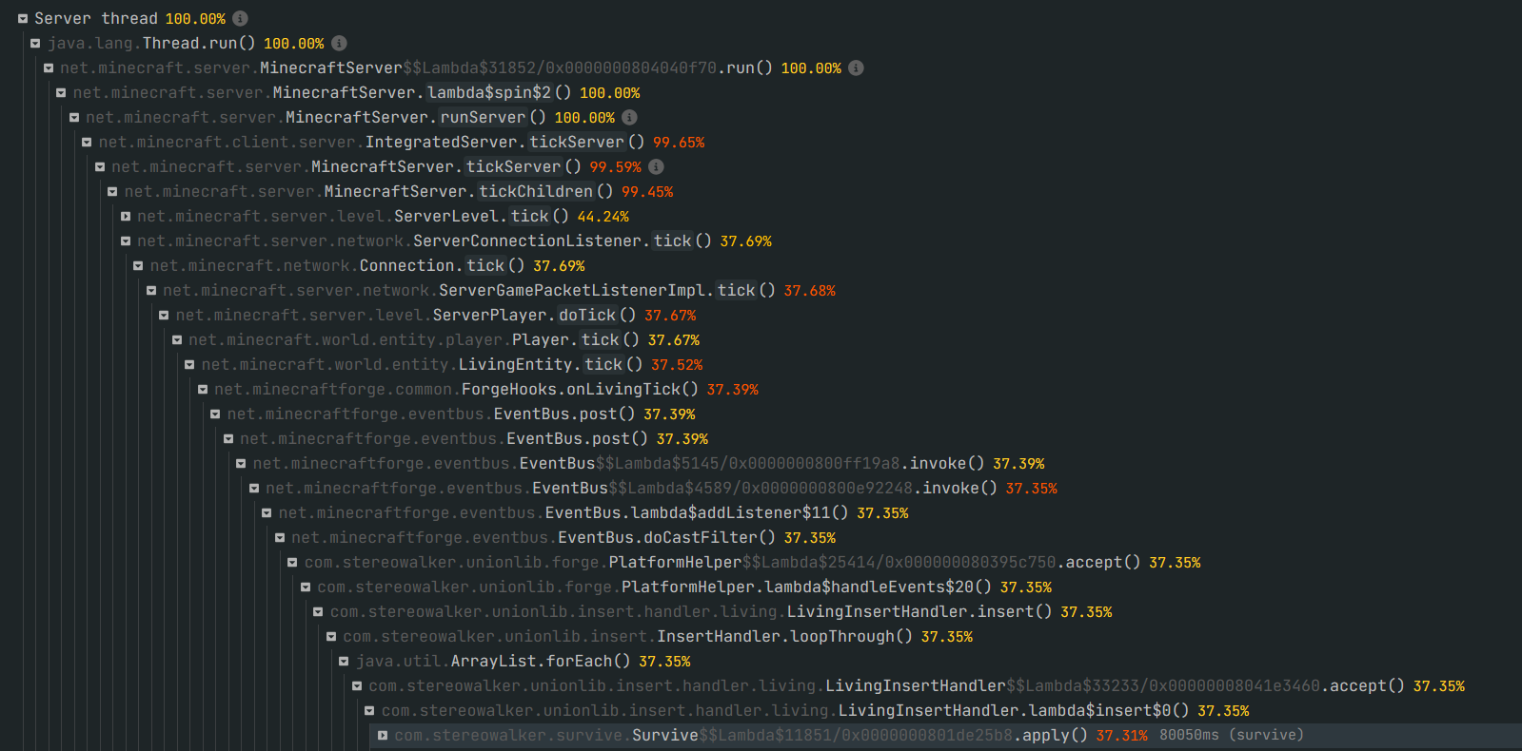Select the MinecraftServer.lambda$spin$2() row
This screenshot has width=1522, height=751.
(x=356, y=93)
